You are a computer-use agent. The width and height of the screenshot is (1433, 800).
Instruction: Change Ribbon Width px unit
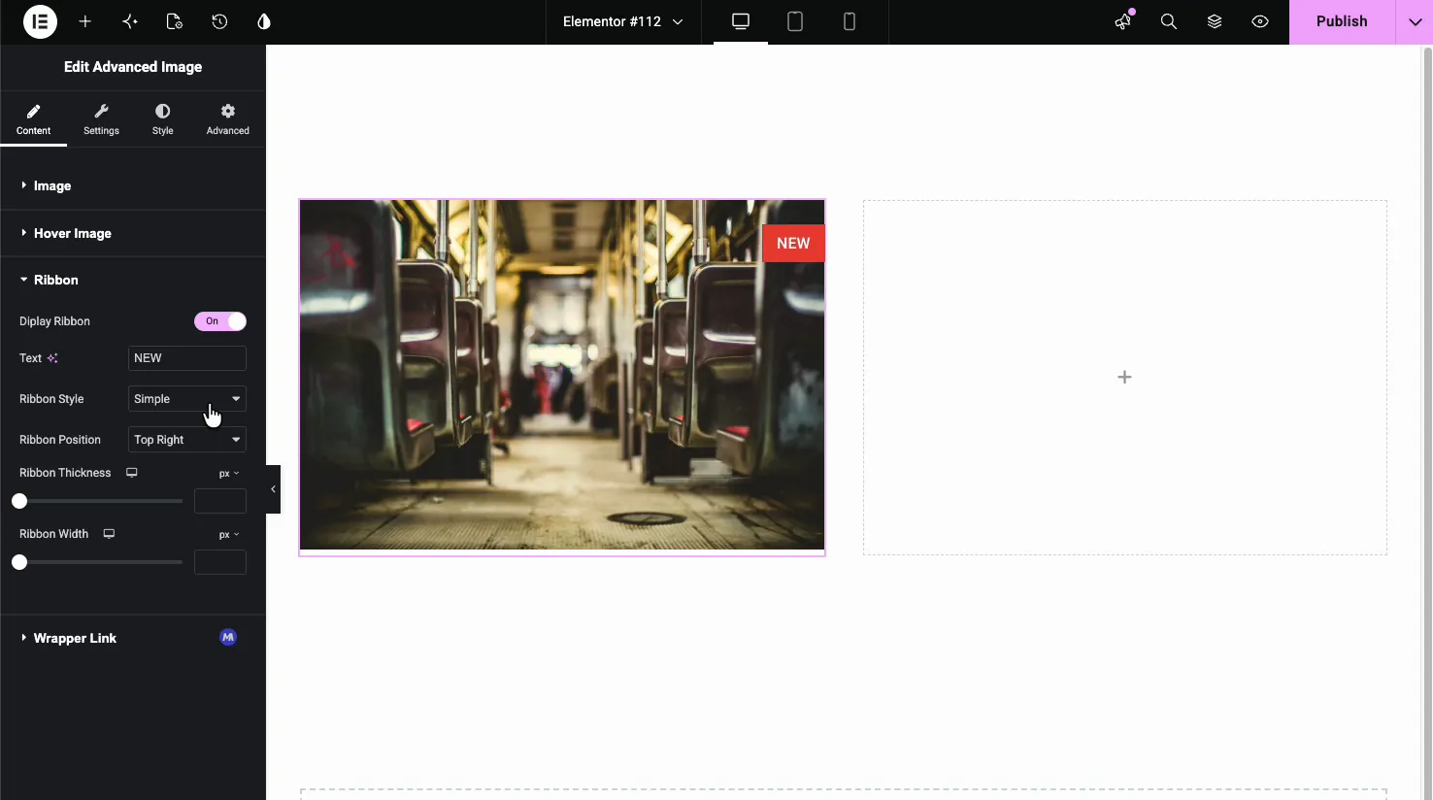[x=229, y=535]
